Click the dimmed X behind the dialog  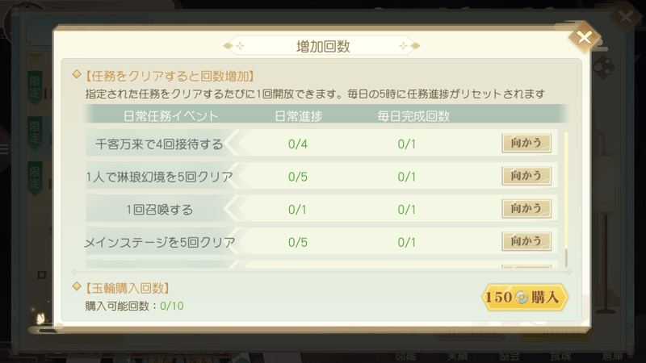click(626, 18)
